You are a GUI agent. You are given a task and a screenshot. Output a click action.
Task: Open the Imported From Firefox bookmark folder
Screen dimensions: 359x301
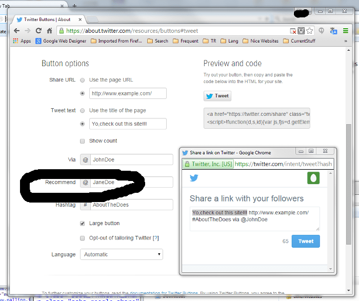click(116, 41)
